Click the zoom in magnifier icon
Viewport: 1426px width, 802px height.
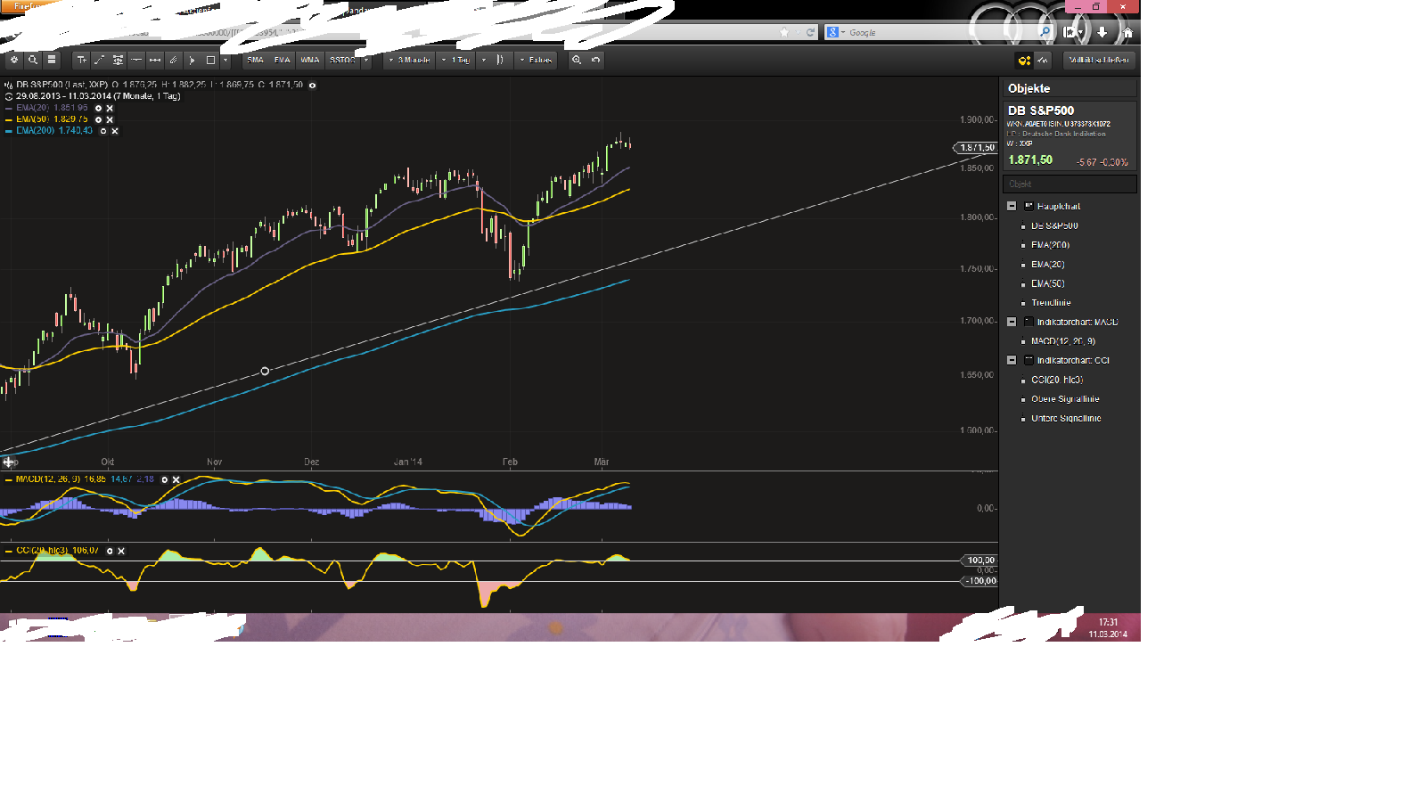click(577, 60)
